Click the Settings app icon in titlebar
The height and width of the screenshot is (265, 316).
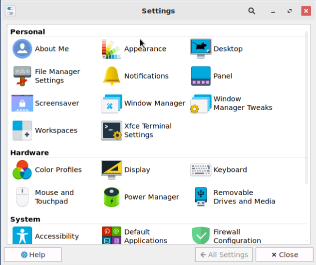(x=10, y=11)
